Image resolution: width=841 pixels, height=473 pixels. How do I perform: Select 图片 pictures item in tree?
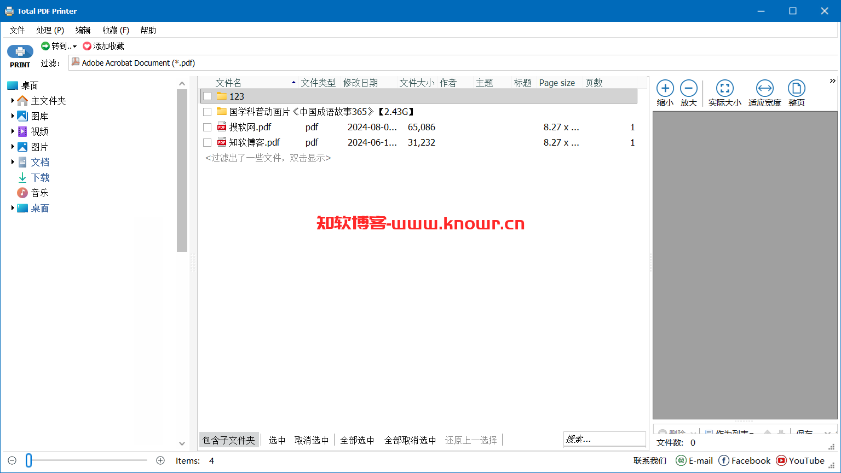[33, 147]
